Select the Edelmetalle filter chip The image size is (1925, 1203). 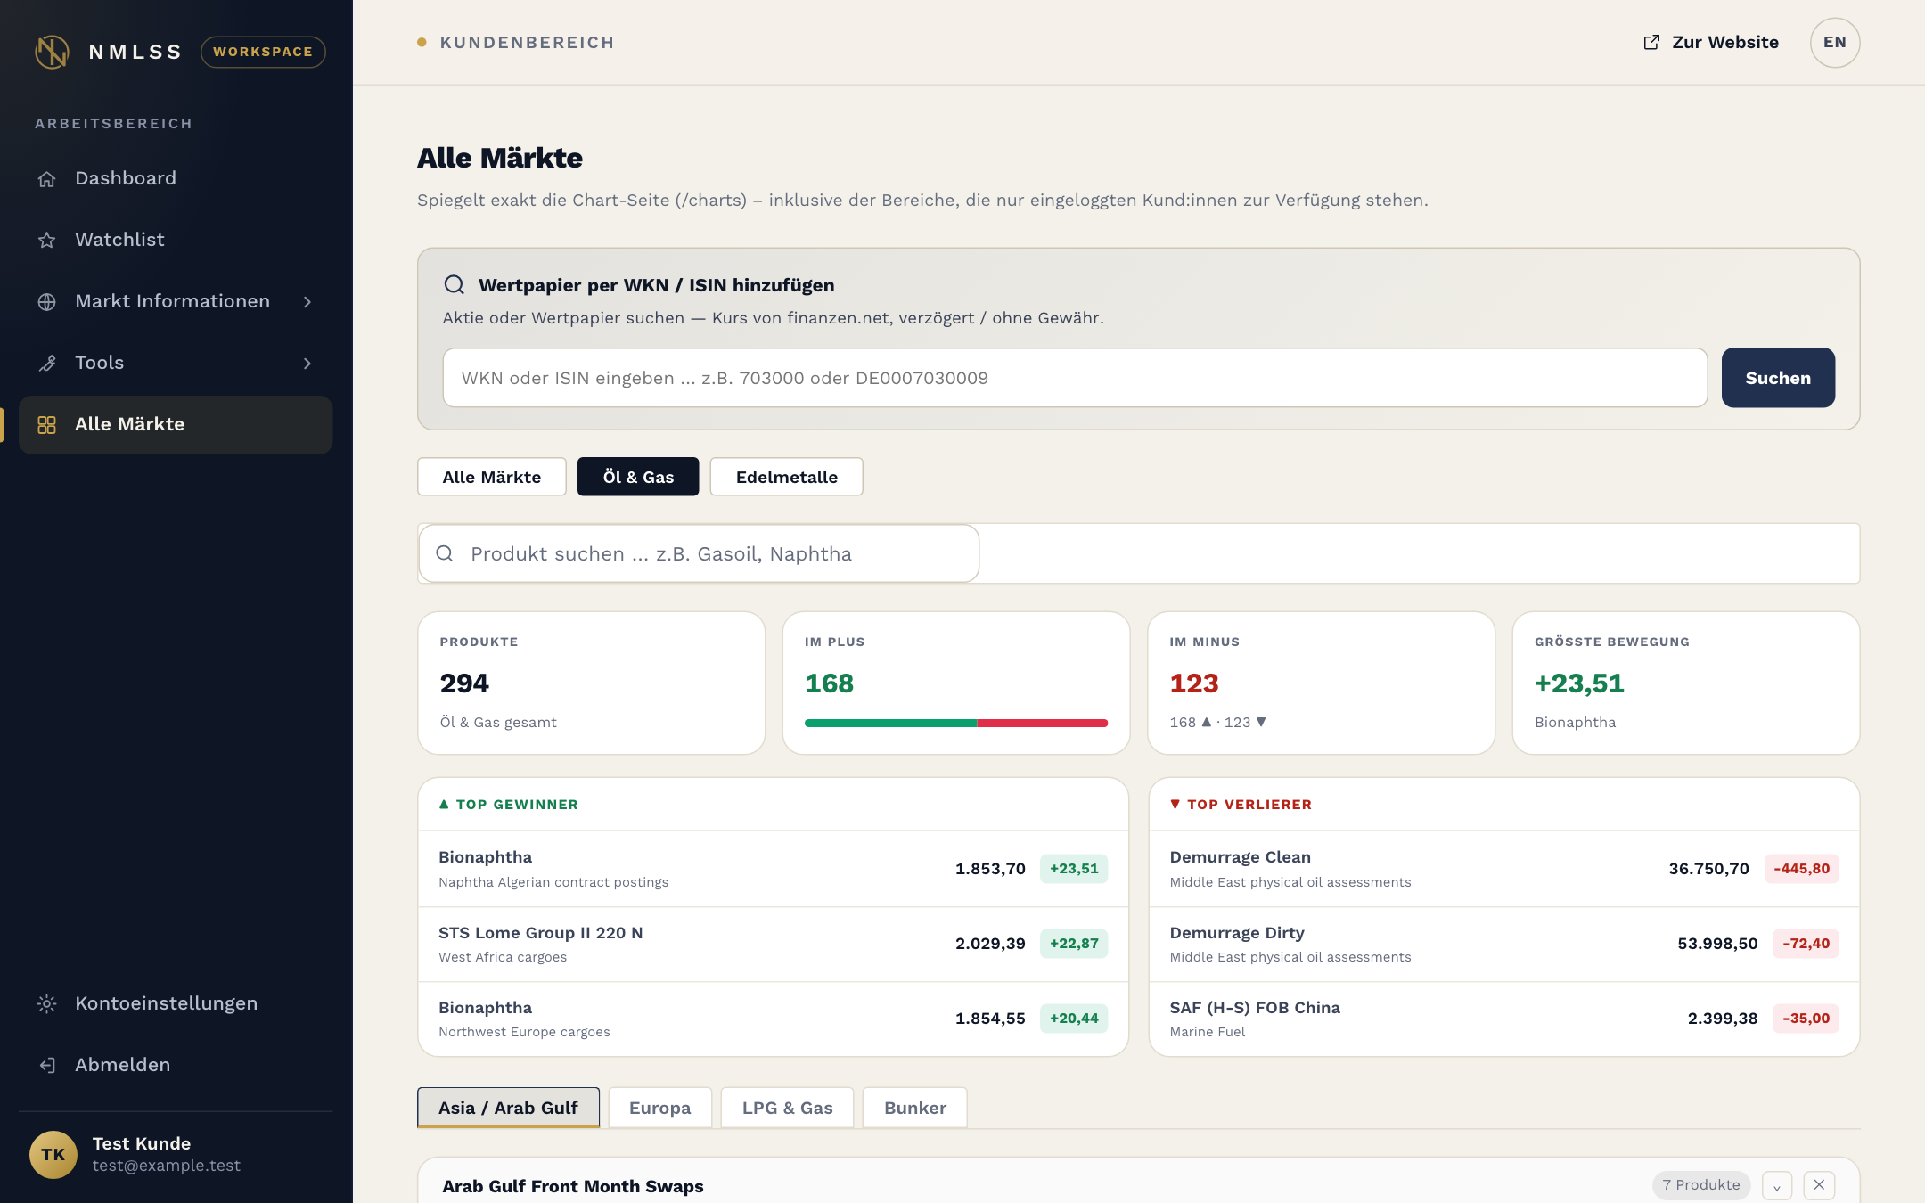[786, 477]
